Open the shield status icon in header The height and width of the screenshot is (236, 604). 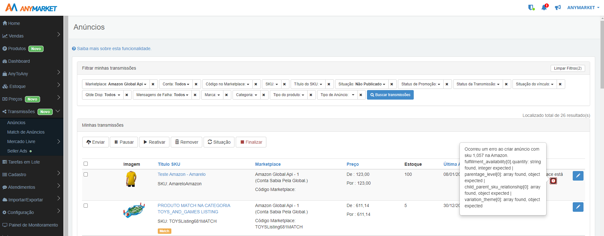(531, 8)
